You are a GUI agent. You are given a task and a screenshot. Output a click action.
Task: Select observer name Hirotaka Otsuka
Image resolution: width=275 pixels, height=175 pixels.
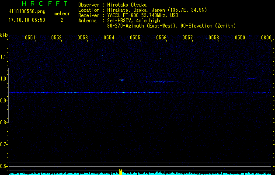pos(127,5)
